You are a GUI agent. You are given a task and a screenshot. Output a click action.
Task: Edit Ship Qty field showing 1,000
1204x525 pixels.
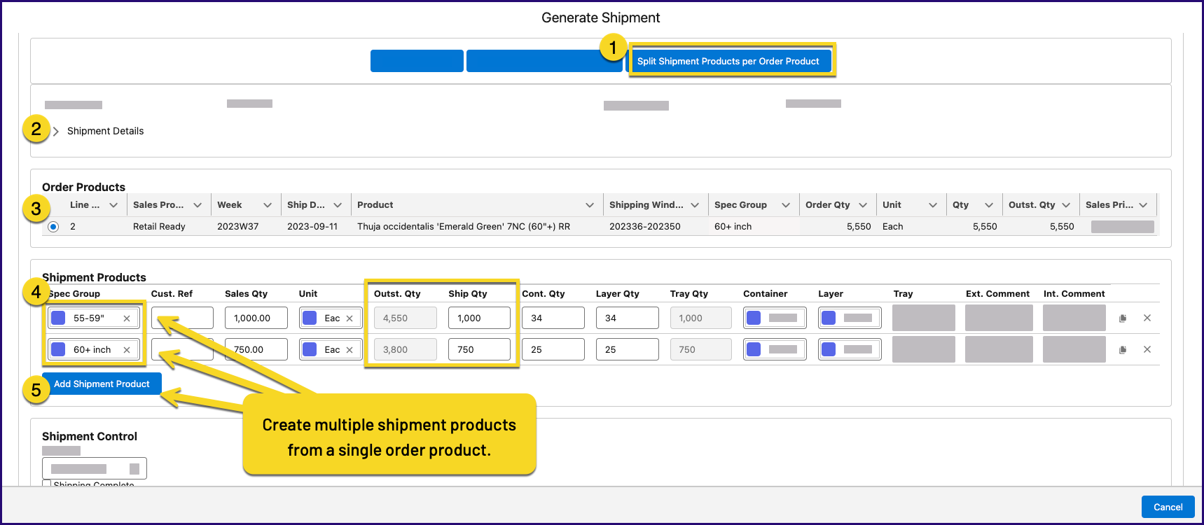click(x=480, y=318)
